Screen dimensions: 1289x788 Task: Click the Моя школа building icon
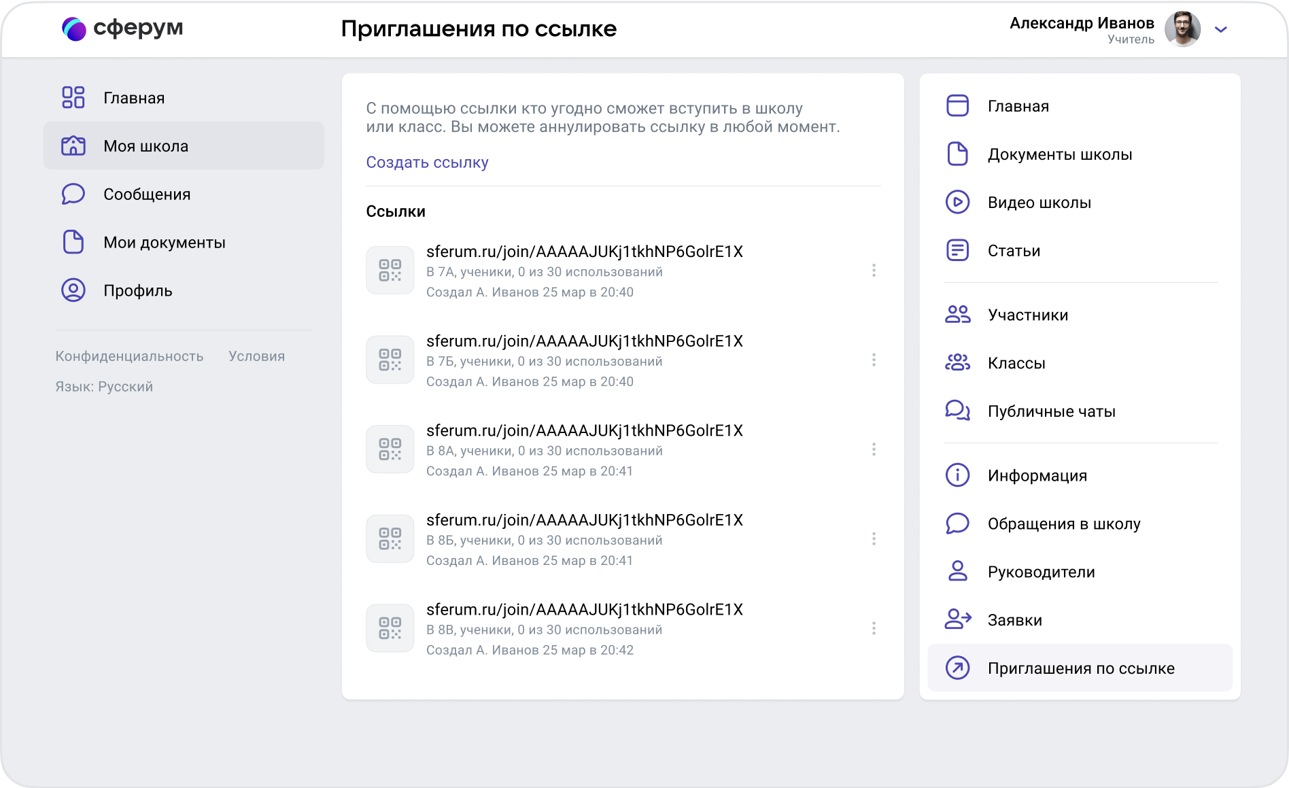[73, 145]
